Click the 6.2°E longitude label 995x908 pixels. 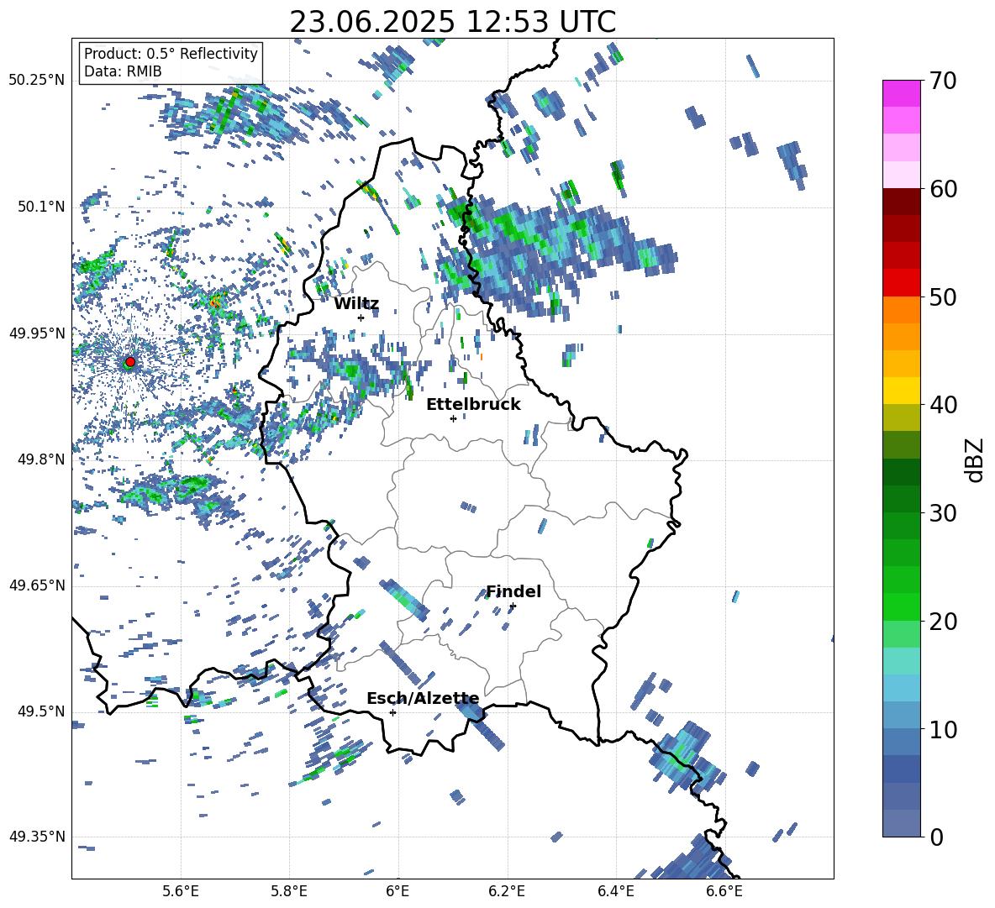click(x=507, y=891)
